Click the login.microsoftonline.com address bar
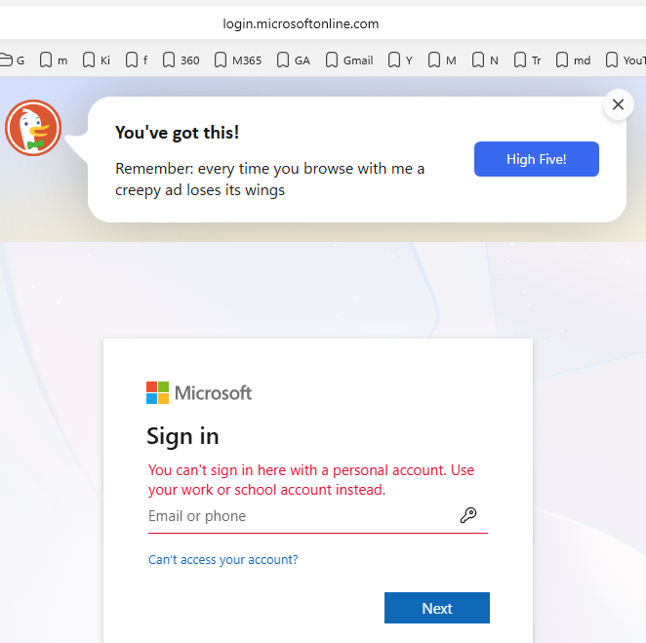The height and width of the screenshot is (643, 646). pos(301,23)
